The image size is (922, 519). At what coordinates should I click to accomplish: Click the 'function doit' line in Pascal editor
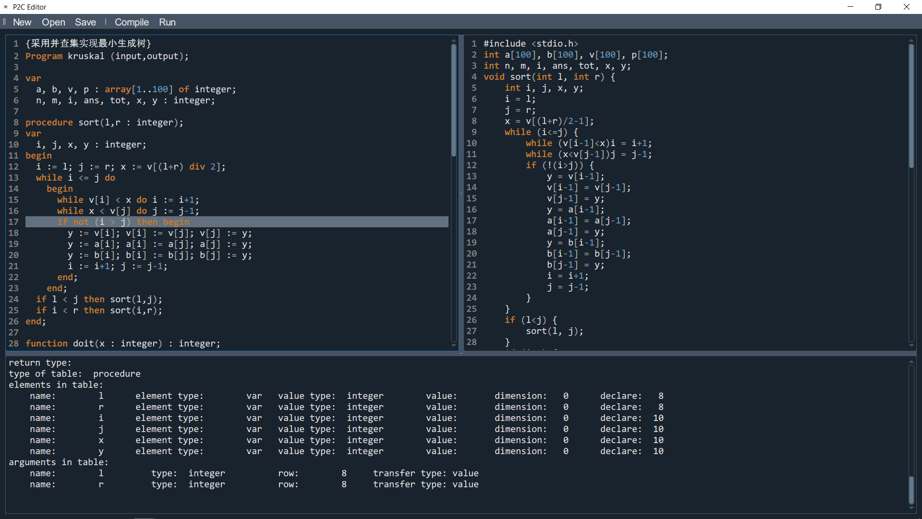pyautogui.click(x=122, y=344)
